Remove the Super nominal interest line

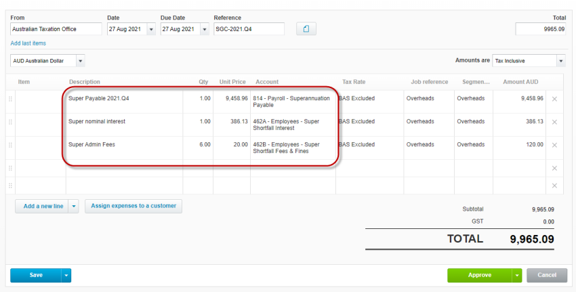(x=554, y=122)
